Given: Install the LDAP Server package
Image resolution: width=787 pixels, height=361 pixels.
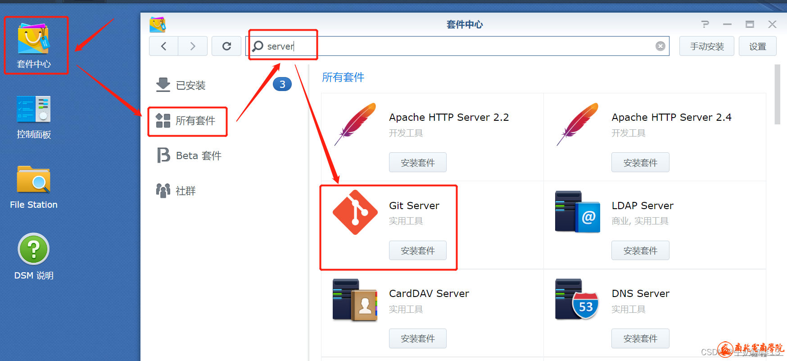Looking at the screenshot, I should coord(640,250).
